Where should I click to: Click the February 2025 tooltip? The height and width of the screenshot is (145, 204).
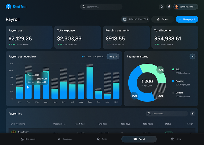[x=37, y=78]
